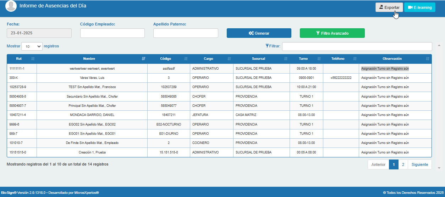
Task: Sort by Observación column sort icon
Action: (x=428, y=59)
